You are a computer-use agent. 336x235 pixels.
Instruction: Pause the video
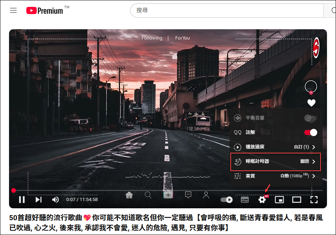[x=22, y=200]
